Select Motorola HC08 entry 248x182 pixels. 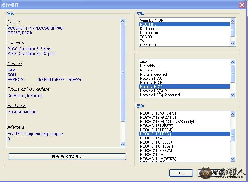(x=184, y=83)
